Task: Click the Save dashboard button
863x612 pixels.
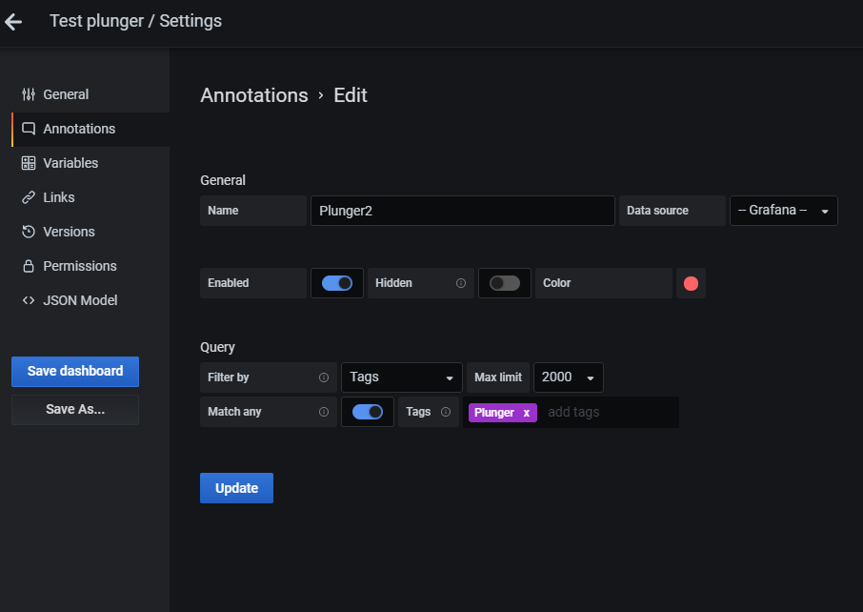Action: point(75,371)
